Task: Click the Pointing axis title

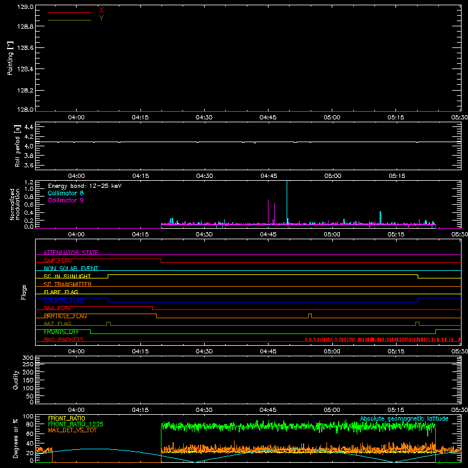Action: tap(10, 58)
